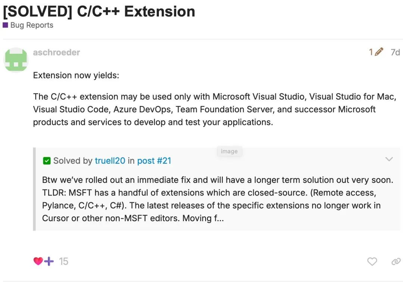Open the truell20 user profile link
The width and height of the screenshot is (403, 285).
[x=110, y=161]
